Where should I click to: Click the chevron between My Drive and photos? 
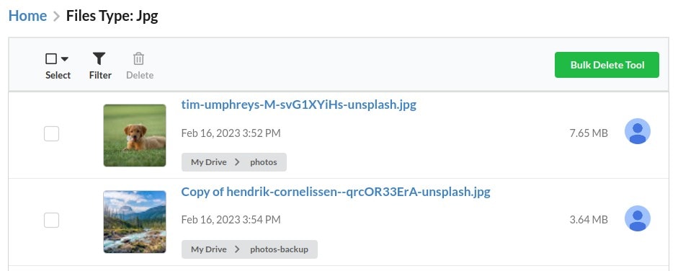(237, 162)
